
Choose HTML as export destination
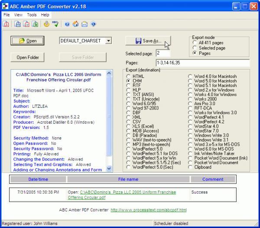pos(135,76)
